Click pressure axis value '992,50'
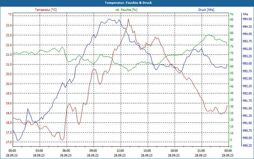 (x=247, y=79)
